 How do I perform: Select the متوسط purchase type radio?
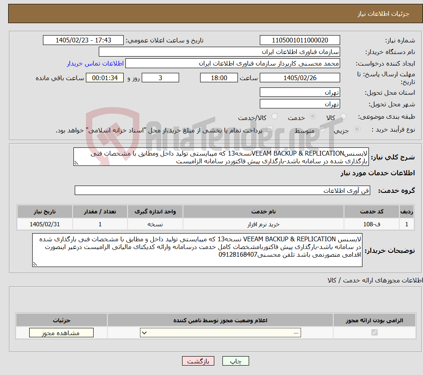[x=322, y=129]
